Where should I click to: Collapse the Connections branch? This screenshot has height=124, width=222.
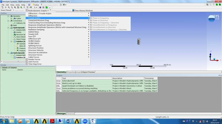(x=8, y=21)
